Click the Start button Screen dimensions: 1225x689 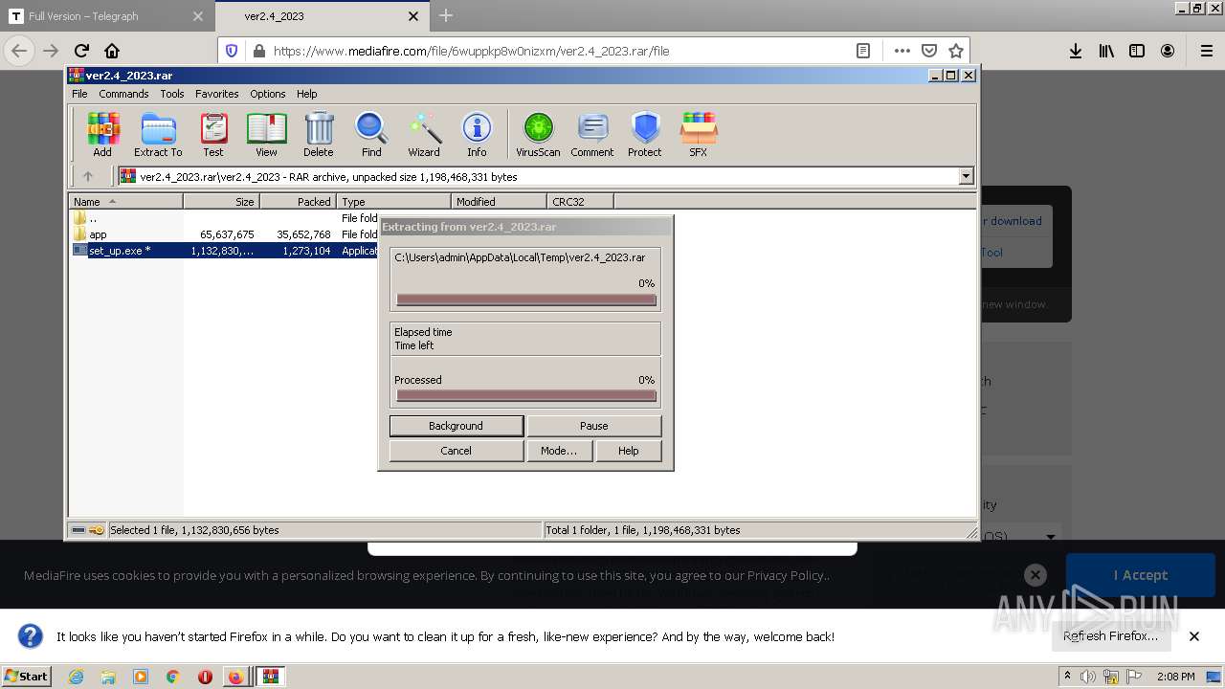tap(27, 677)
